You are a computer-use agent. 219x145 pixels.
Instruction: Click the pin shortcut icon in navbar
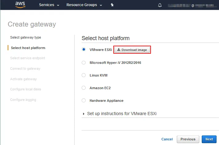[x=112, y=5]
